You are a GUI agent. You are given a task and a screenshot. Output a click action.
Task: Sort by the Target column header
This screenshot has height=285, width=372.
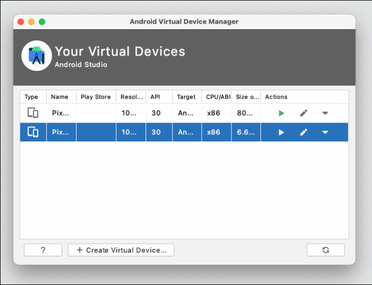[x=186, y=97]
